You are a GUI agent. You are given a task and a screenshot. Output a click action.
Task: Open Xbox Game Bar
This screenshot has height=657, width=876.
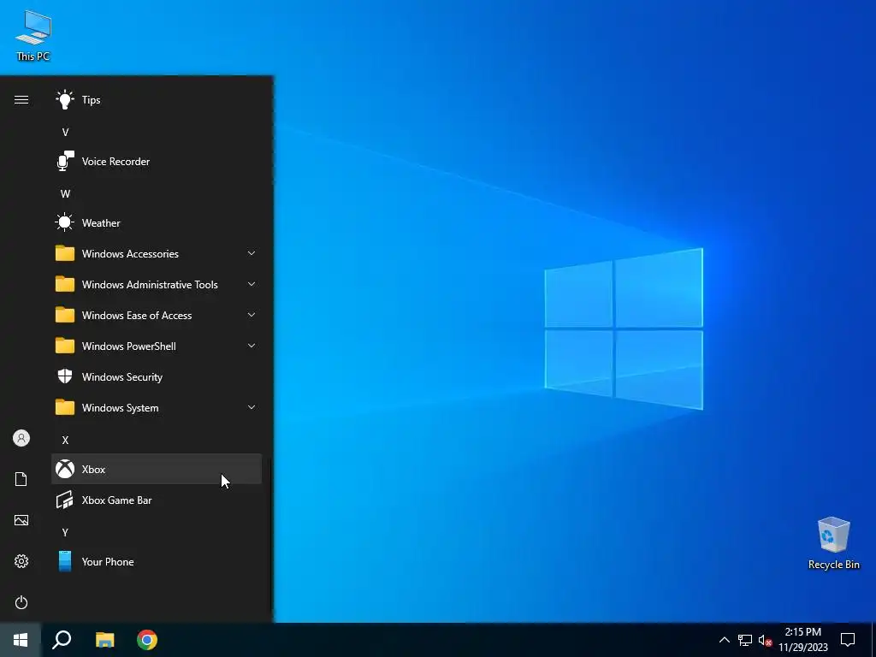(x=157, y=500)
